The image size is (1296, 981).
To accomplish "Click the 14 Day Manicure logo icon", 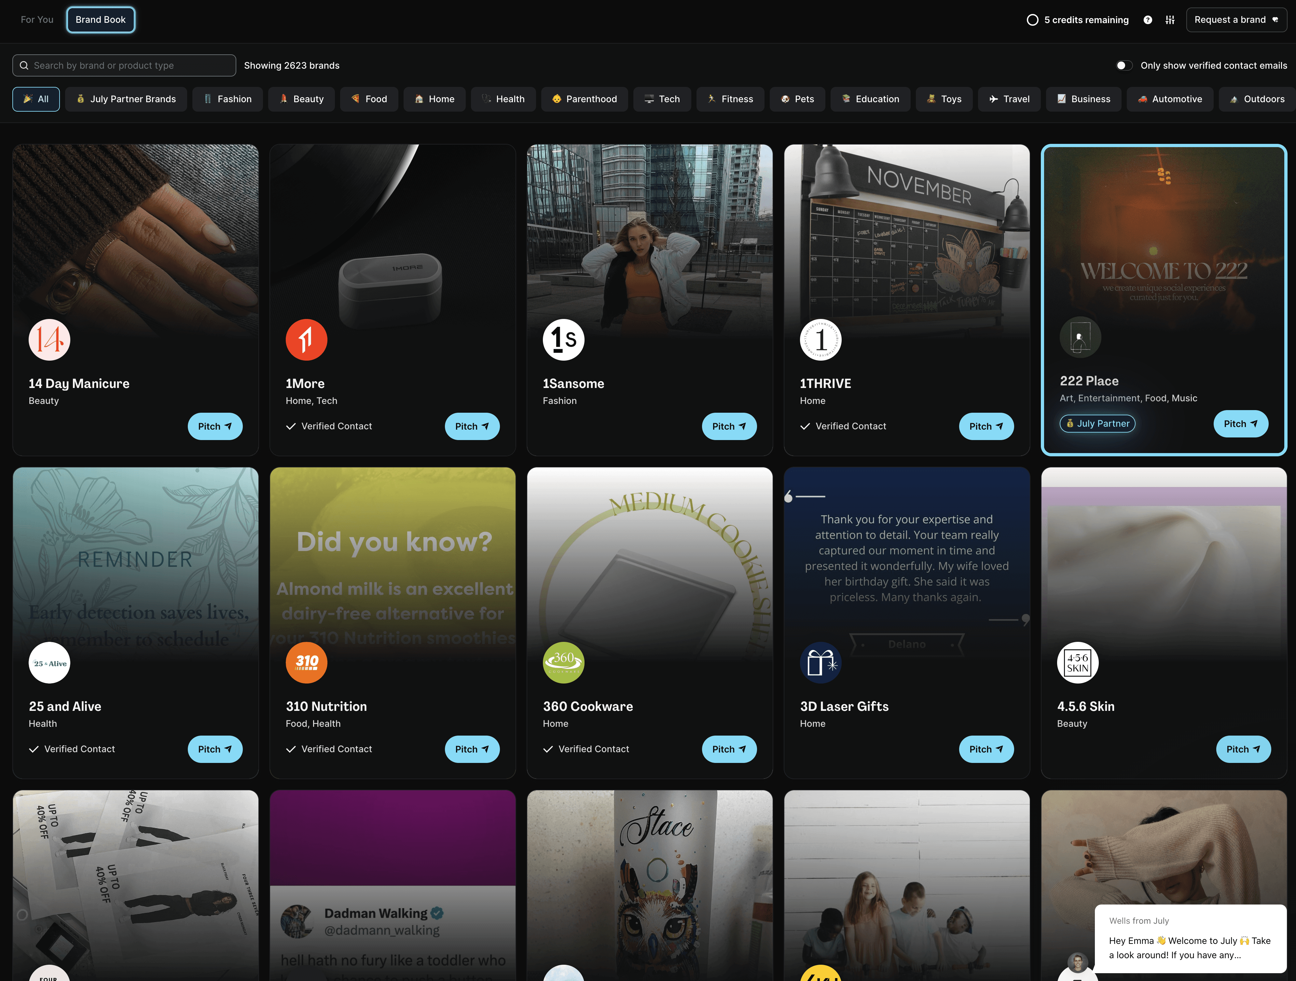I will tap(49, 340).
